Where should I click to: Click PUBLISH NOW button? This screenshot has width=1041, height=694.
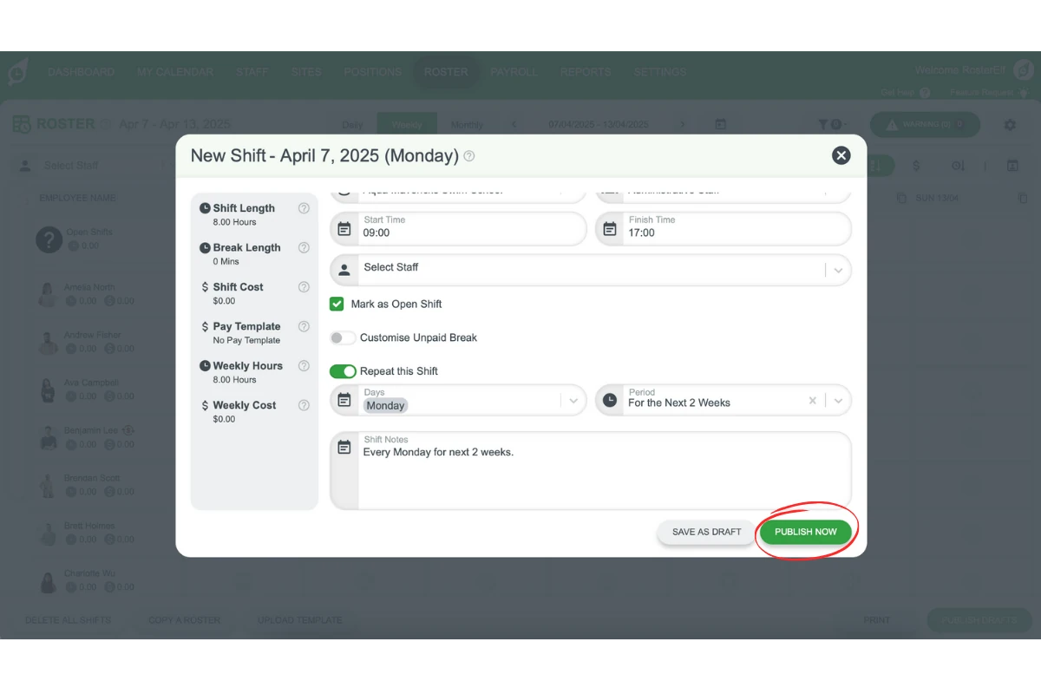(806, 532)
